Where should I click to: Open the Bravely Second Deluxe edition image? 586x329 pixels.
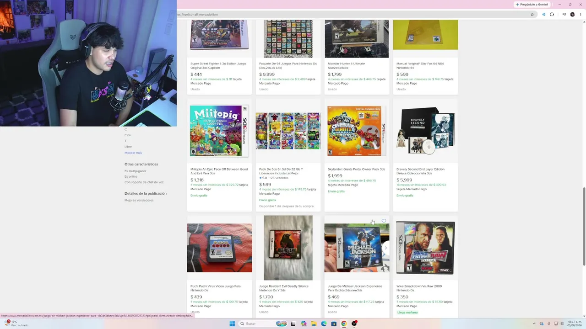point(425,131)
